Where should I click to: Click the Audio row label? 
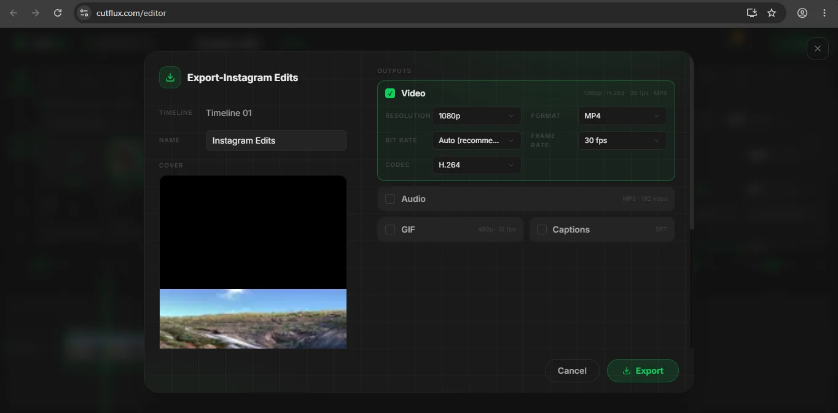pos(413,199)
